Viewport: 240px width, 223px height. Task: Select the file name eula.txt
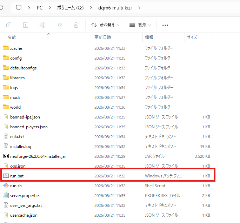17,137
